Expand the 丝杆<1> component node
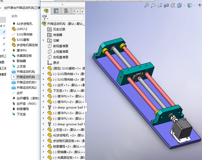The height and width of the screenshot is (160, 202). coord(43,85)
